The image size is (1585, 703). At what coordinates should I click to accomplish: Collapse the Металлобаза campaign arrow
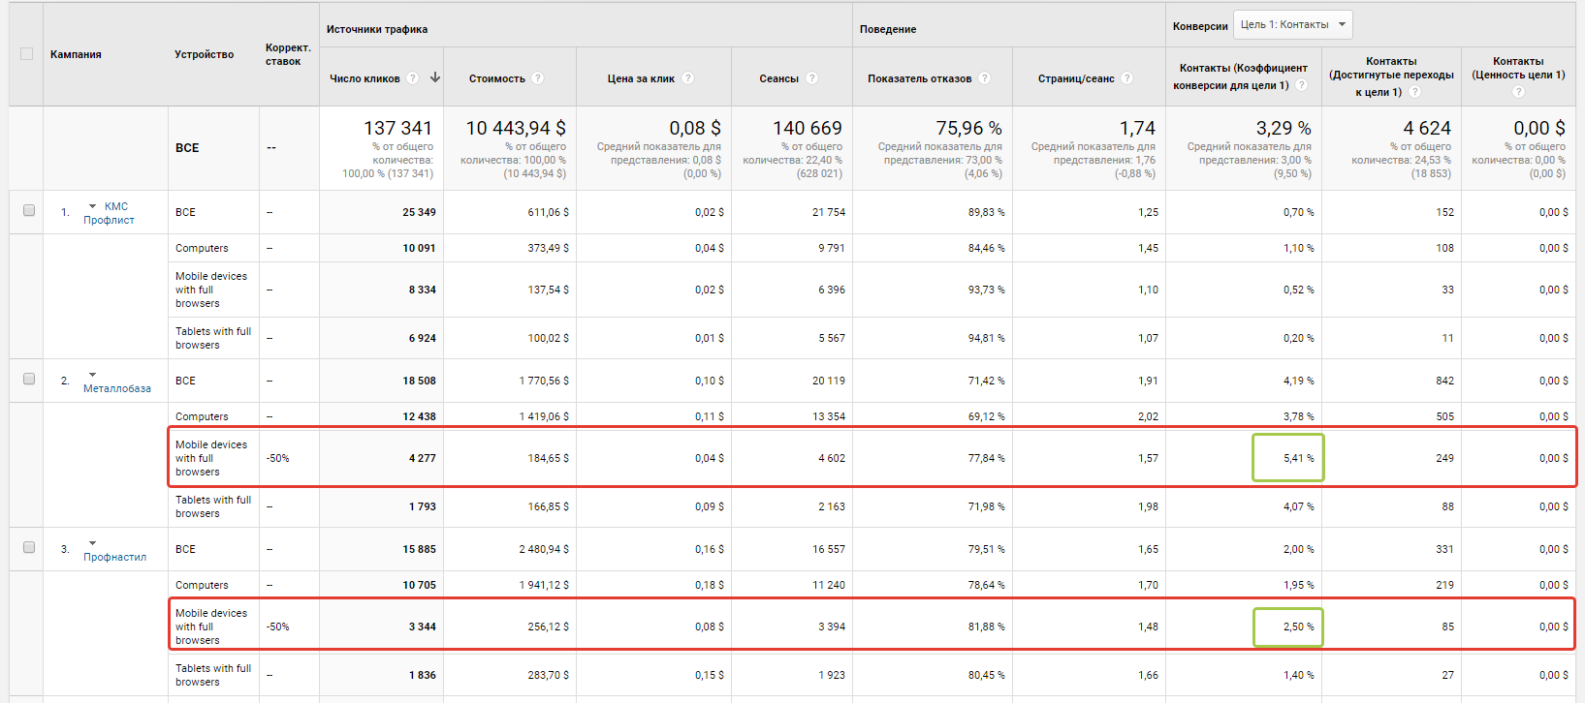tap(92, 375)
